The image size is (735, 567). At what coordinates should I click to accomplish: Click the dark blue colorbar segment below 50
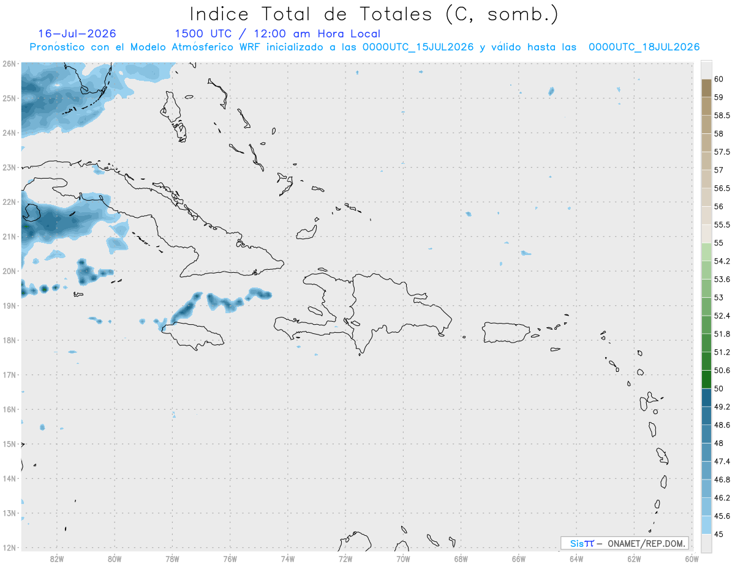click(x=706, y=398)
